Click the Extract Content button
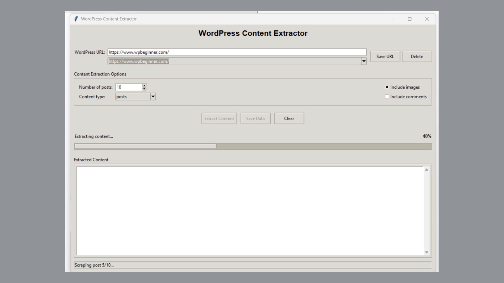This screenshot has height=283, width=504. coord(219,118)
